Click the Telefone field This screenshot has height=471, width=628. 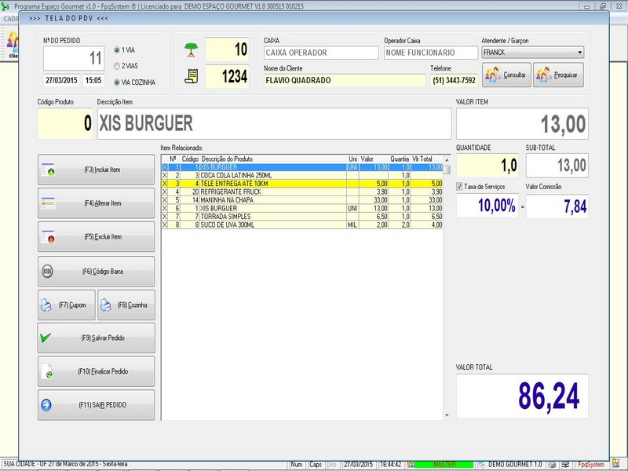point(455,80)
